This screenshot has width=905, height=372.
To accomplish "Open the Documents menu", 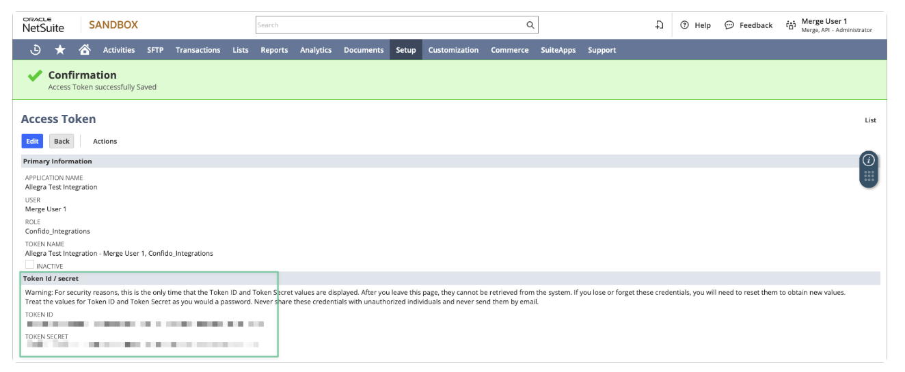I will point(364,50).
